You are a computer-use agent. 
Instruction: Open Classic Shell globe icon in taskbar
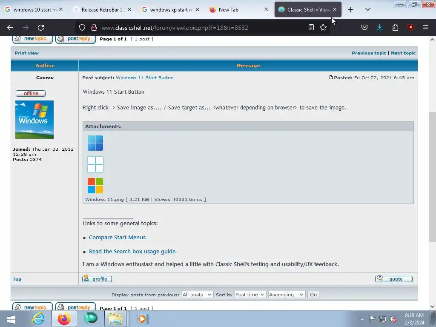91,318
